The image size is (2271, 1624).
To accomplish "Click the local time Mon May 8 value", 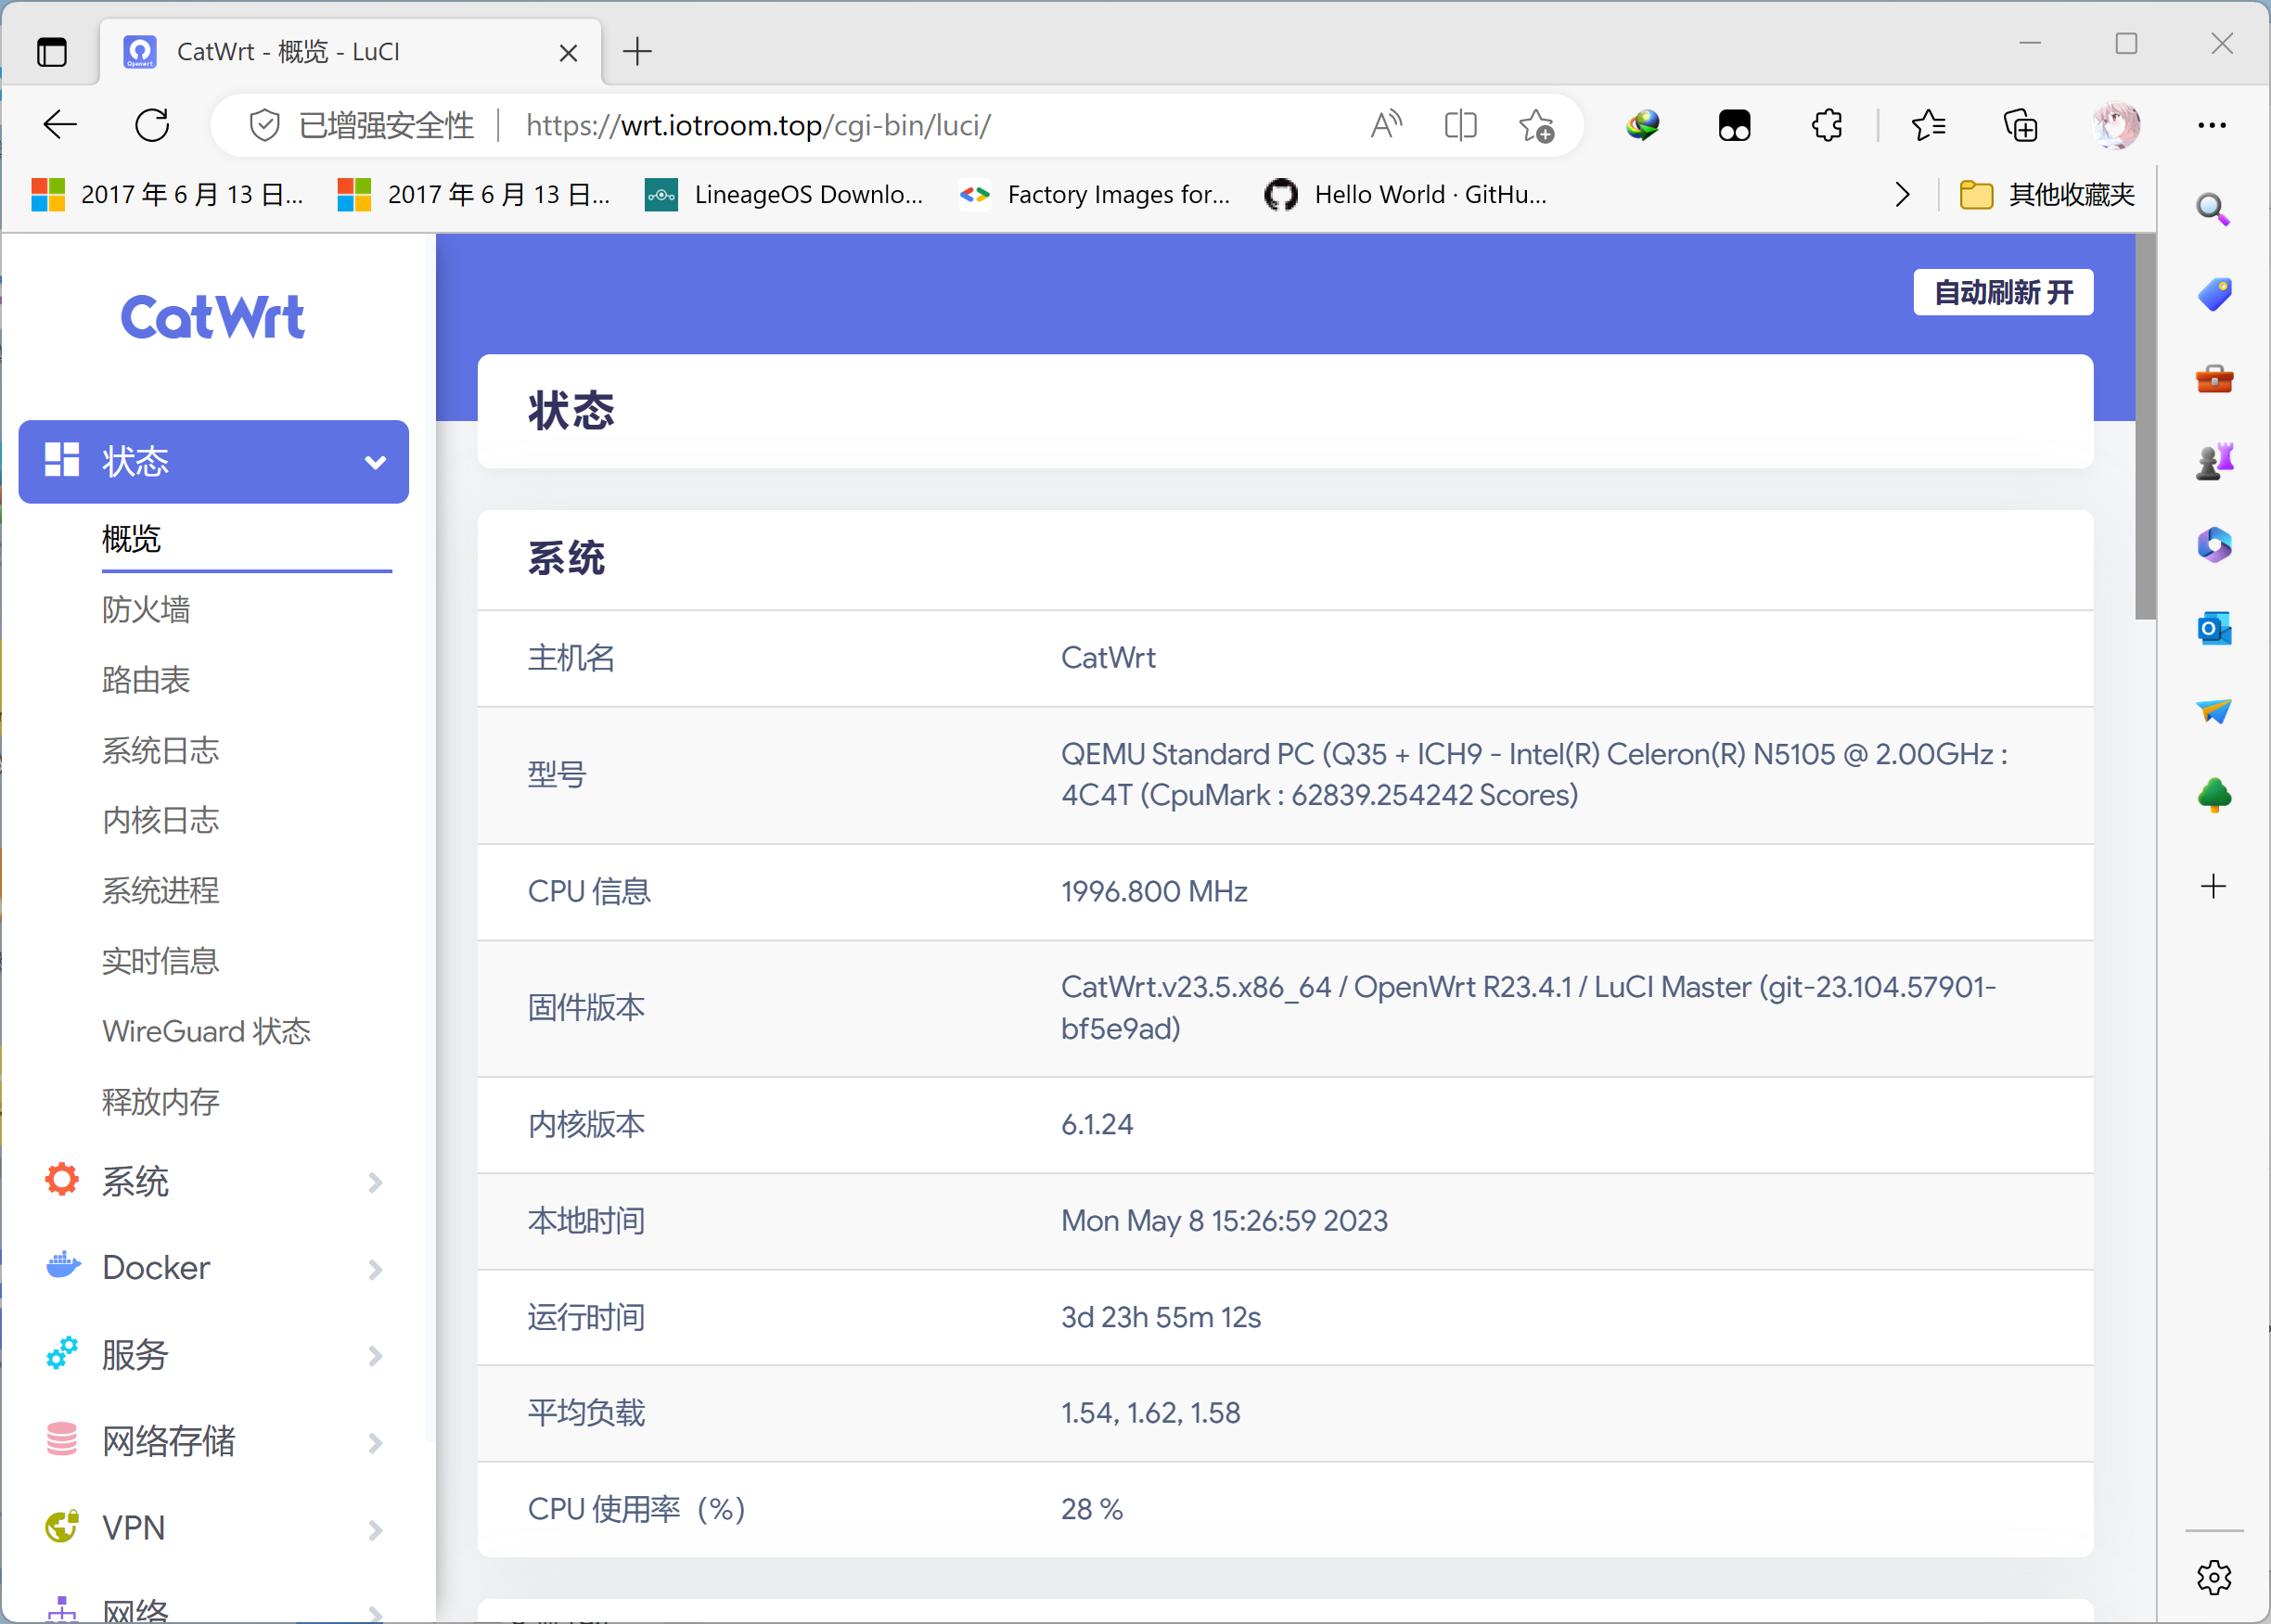I will coord(1224,1220).
